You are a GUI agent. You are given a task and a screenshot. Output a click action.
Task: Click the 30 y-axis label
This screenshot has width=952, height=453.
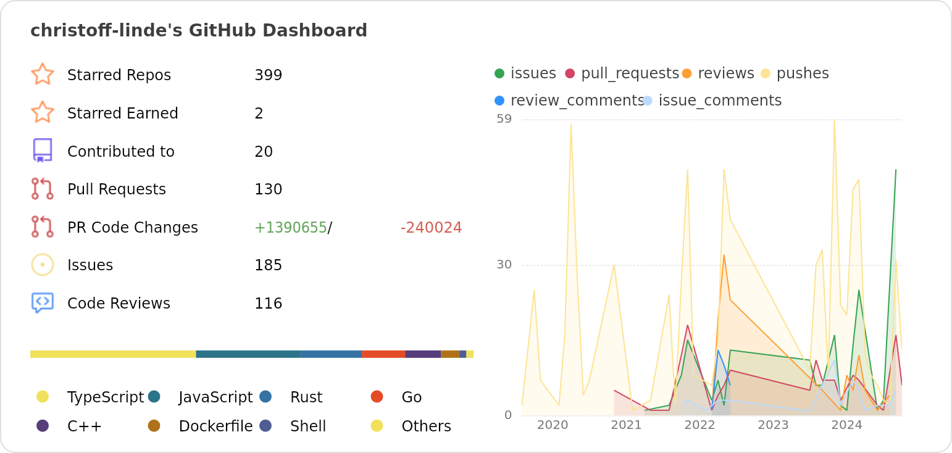point(504,265)
